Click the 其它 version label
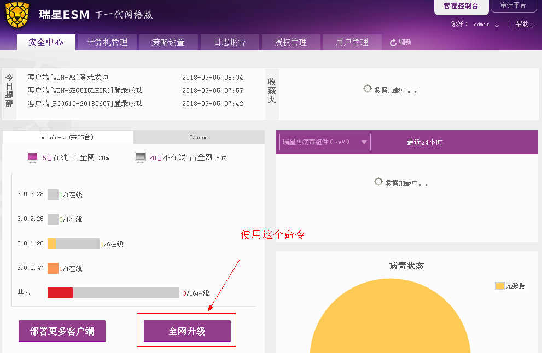Image resolution: width=542 pixels, height=353 pixels. (x=24, y=292)
